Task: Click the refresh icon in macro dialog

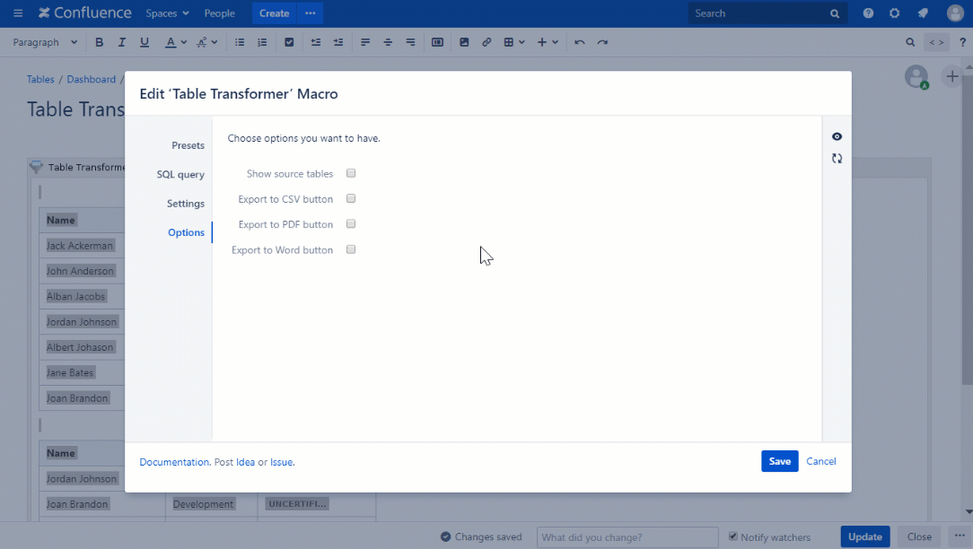Action: 837,159
